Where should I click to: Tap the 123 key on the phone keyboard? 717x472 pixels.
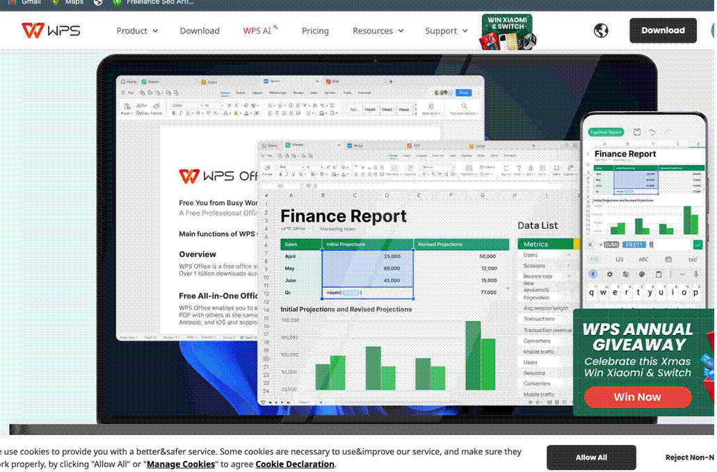pos(619,259)
